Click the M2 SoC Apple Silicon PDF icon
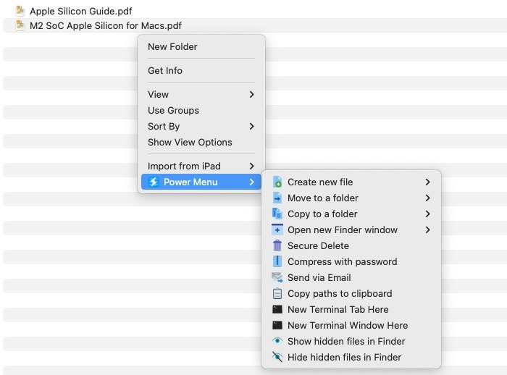Viewport: 507px width, 375px height. coord(20,25)
